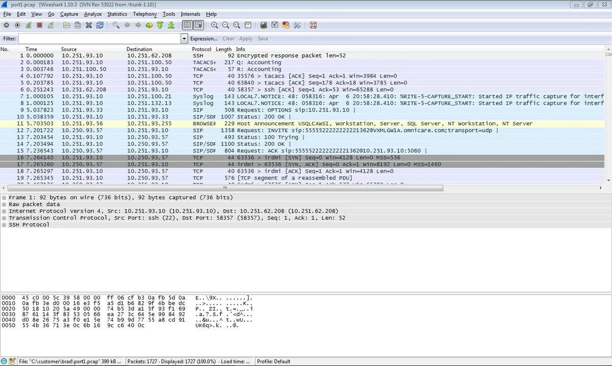
Task: Open the filter history dropdown arrow
Action: click(184, 38)
